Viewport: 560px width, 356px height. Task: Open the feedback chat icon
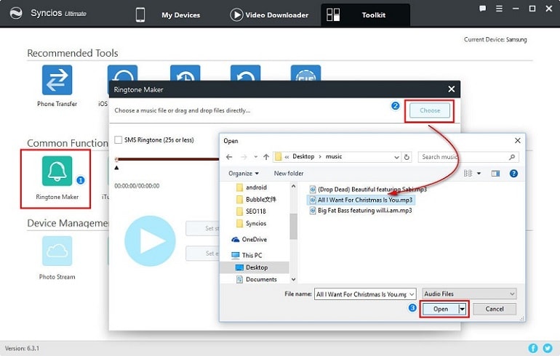coord(482,9)
